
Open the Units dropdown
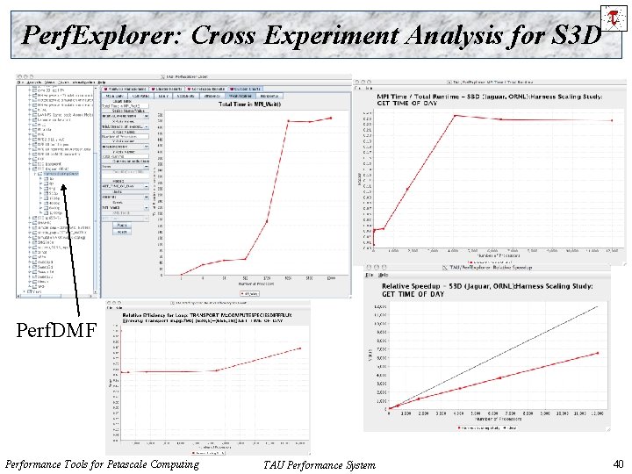(x=125, y=197)
